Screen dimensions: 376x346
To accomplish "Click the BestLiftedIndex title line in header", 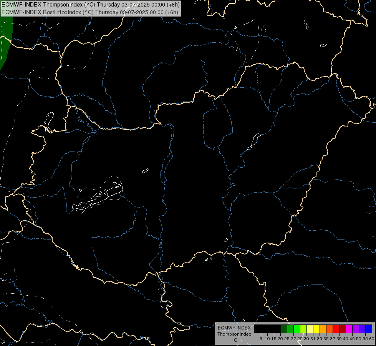I will point(90,12).
